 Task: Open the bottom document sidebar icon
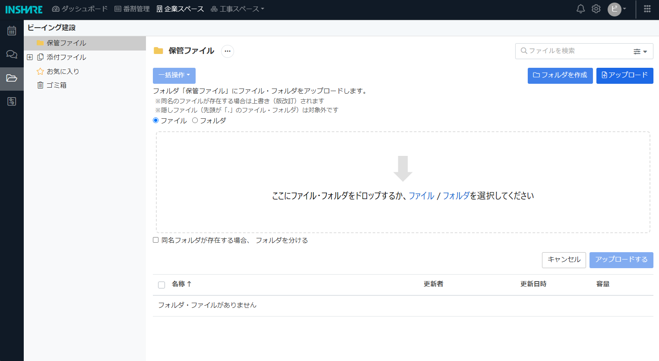[x=12, y=101]
